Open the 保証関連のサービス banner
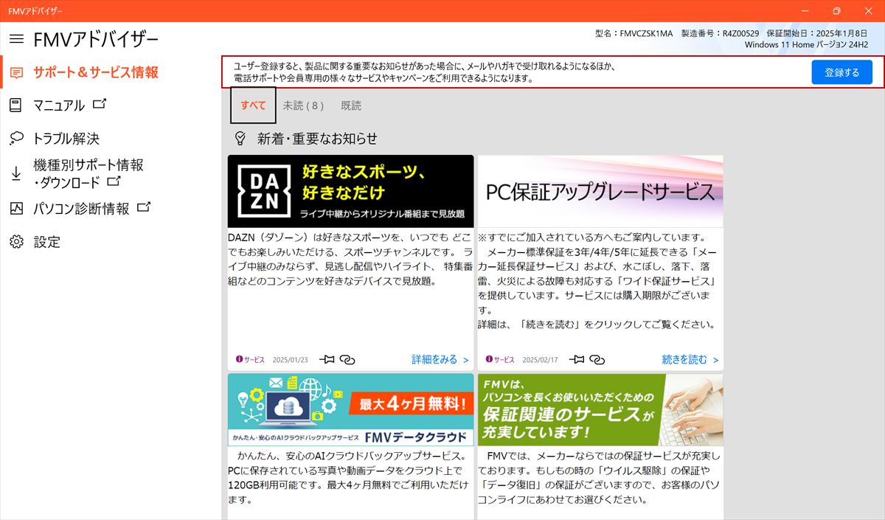This screenshot has height=520, width=885. tap(600, 409)
